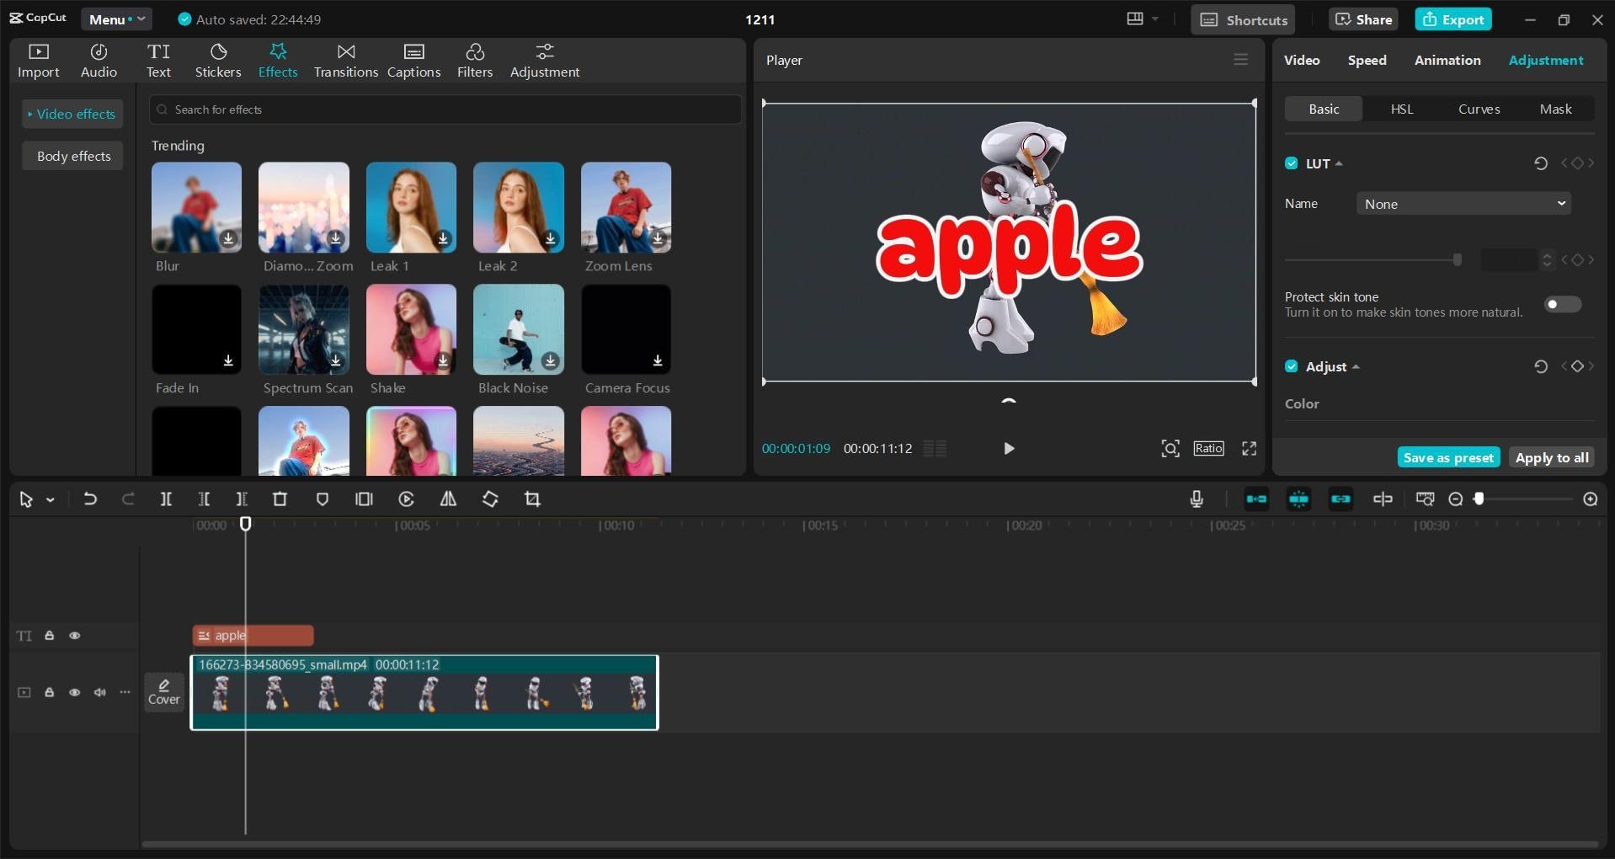Select the Mask sub-tab
1615x859 pixels.
[1556, 109]
